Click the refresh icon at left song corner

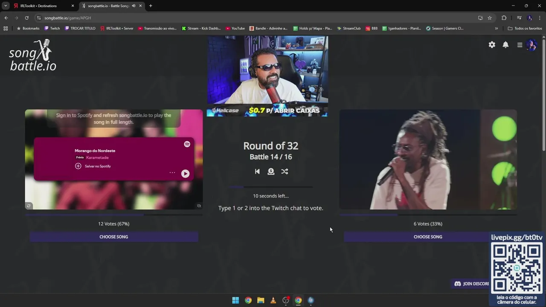[29, 206]
